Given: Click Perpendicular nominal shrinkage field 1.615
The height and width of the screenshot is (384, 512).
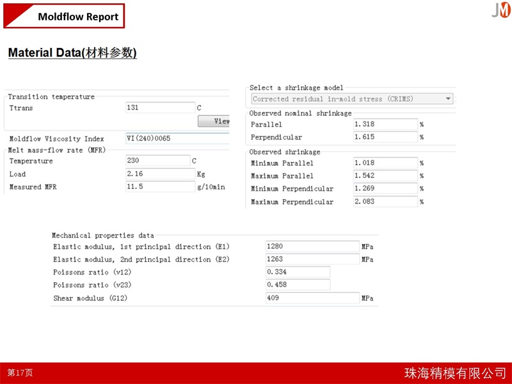Looking at the screenshot, I should pyautogui.click(x=385, y=137).
